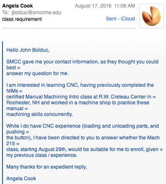Click "Many thanks for an expedient reply,"
This screenshot has height=184, width=166.
click(47, 167)
